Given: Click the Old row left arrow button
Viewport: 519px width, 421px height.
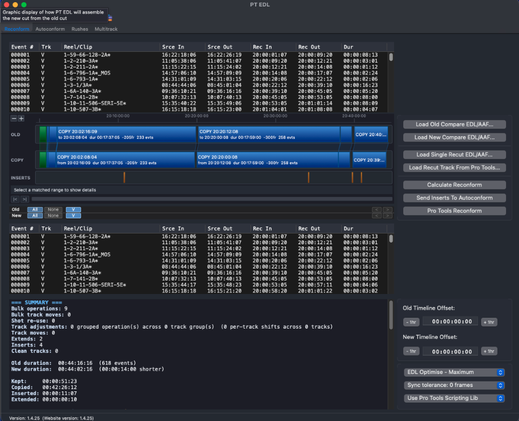Looking at the screenshot, I should [377, 210].
